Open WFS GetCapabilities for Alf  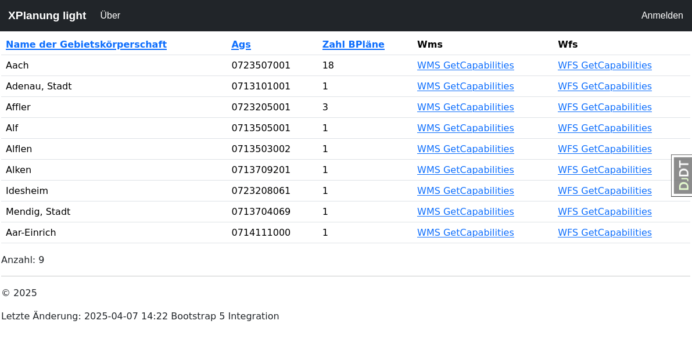[x=605, y=128]
